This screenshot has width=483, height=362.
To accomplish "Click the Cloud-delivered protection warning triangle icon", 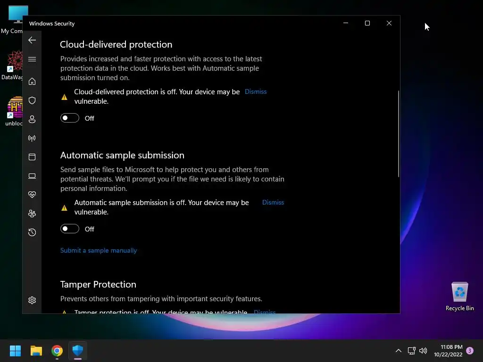I will pyautogui.click(x=64, y=97).
